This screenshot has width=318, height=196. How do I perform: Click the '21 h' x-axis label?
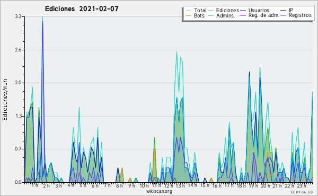[277, 185]
